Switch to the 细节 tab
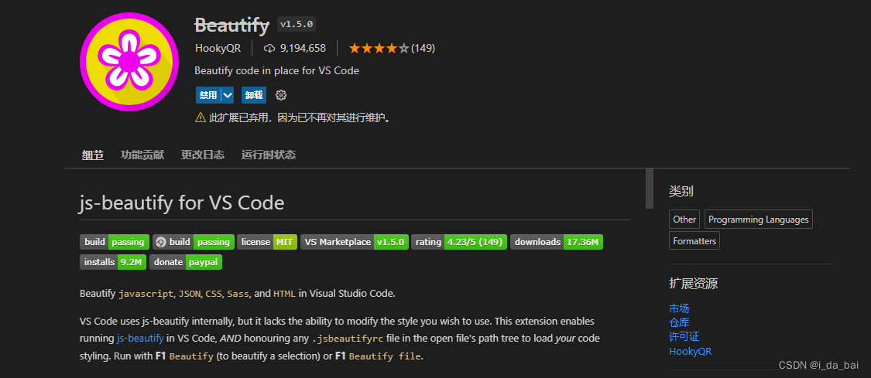The width and height of the screenshot is (871, 378). (x=93, y=155)
